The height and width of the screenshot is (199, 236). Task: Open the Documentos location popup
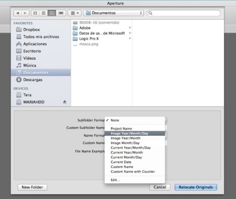click(113, 13)
